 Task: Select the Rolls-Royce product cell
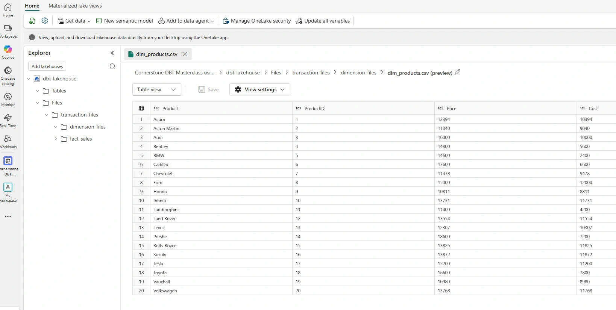(x=221, y=245)
